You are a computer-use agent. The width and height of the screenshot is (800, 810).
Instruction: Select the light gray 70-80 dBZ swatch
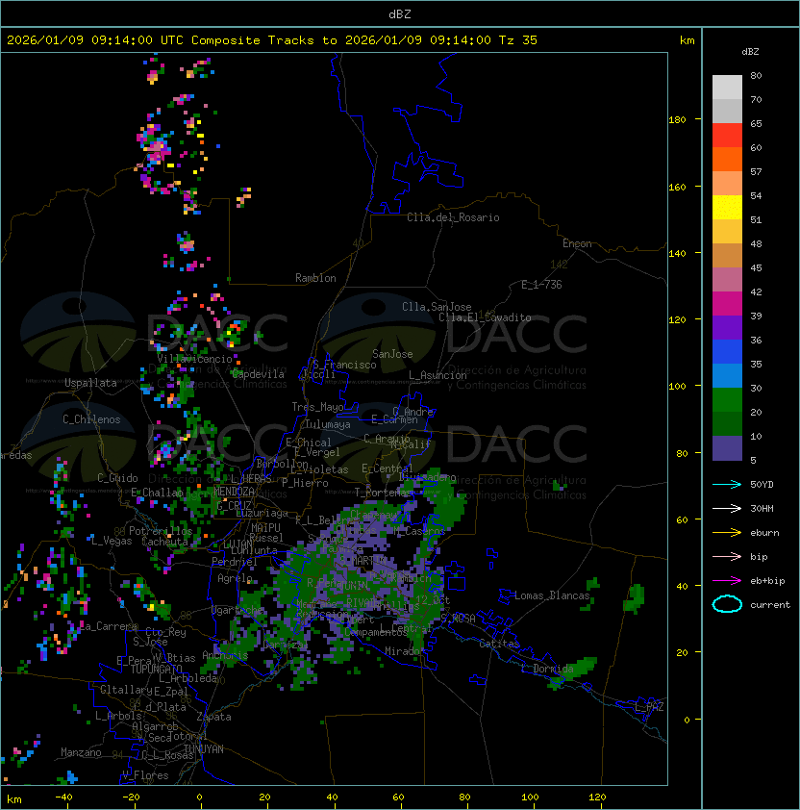pyautogui.click(x=727, y=88)
